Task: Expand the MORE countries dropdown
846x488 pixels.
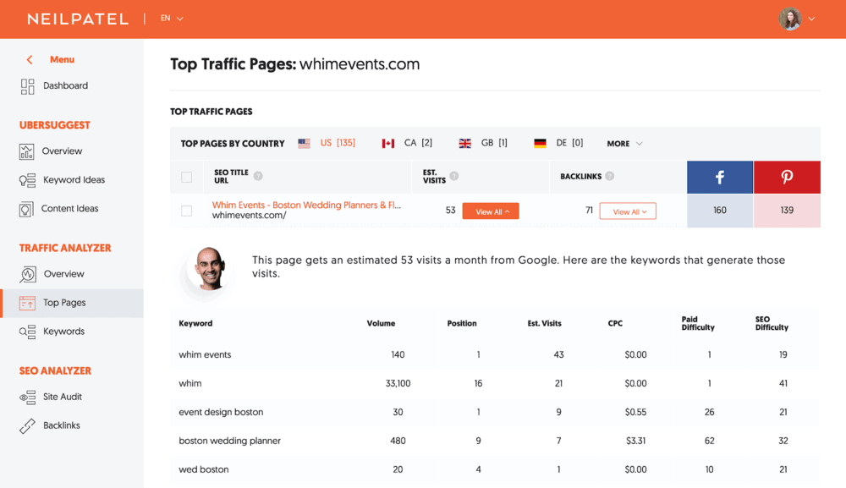Action: click(625, 144)
